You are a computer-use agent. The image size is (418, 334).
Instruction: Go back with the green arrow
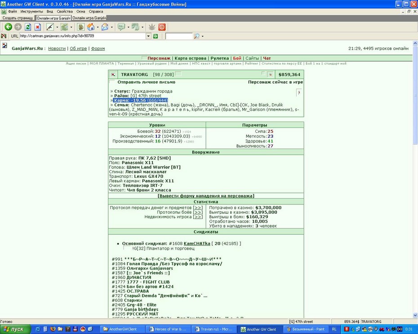9,27
